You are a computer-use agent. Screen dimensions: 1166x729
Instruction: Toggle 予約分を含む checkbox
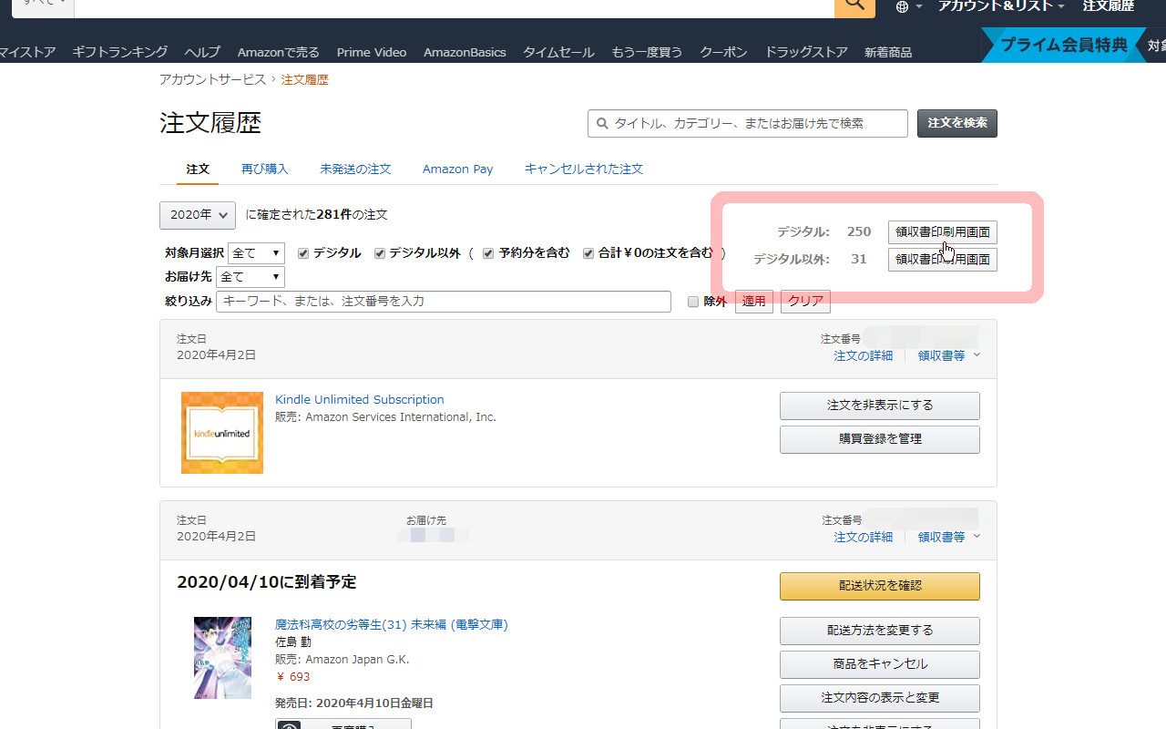click(x=488, y=253)
